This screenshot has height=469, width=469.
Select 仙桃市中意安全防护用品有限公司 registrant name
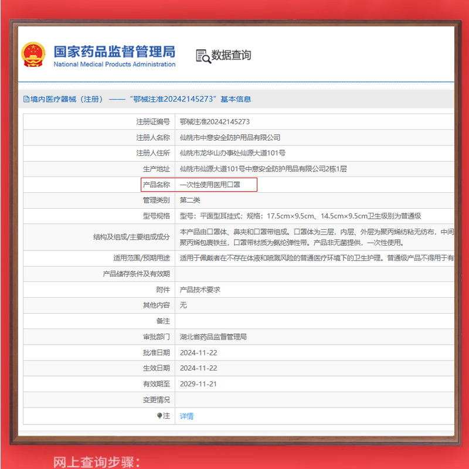coord(230,138)
